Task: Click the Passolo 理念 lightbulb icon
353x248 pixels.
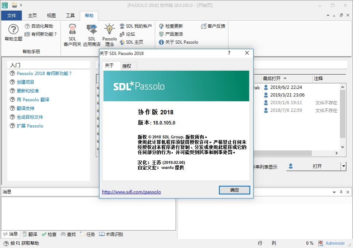Action: [109, 35]
